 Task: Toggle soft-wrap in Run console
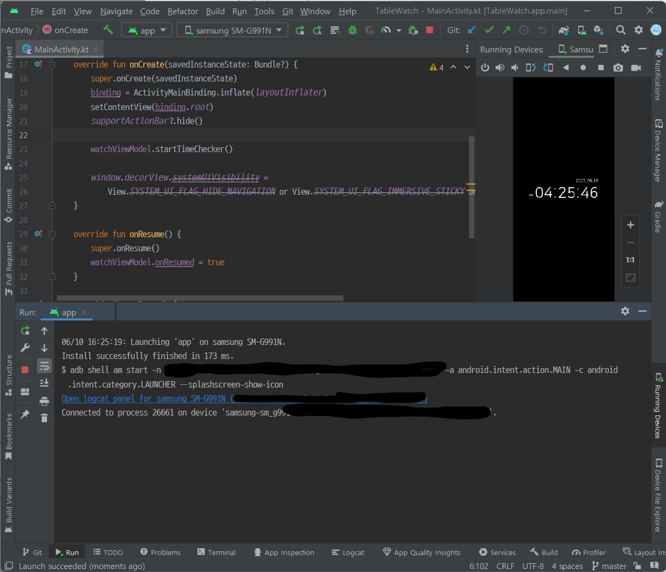pos(44,367)
